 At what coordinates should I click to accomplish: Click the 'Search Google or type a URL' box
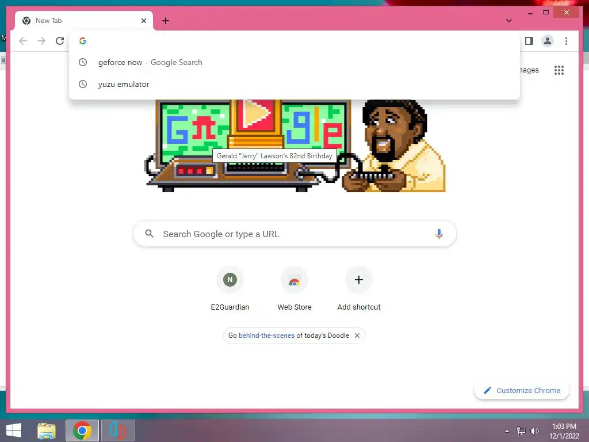294,234
